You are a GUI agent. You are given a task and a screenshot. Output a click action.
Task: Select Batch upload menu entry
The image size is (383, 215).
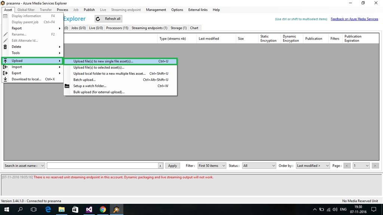[x=120, y=80]
